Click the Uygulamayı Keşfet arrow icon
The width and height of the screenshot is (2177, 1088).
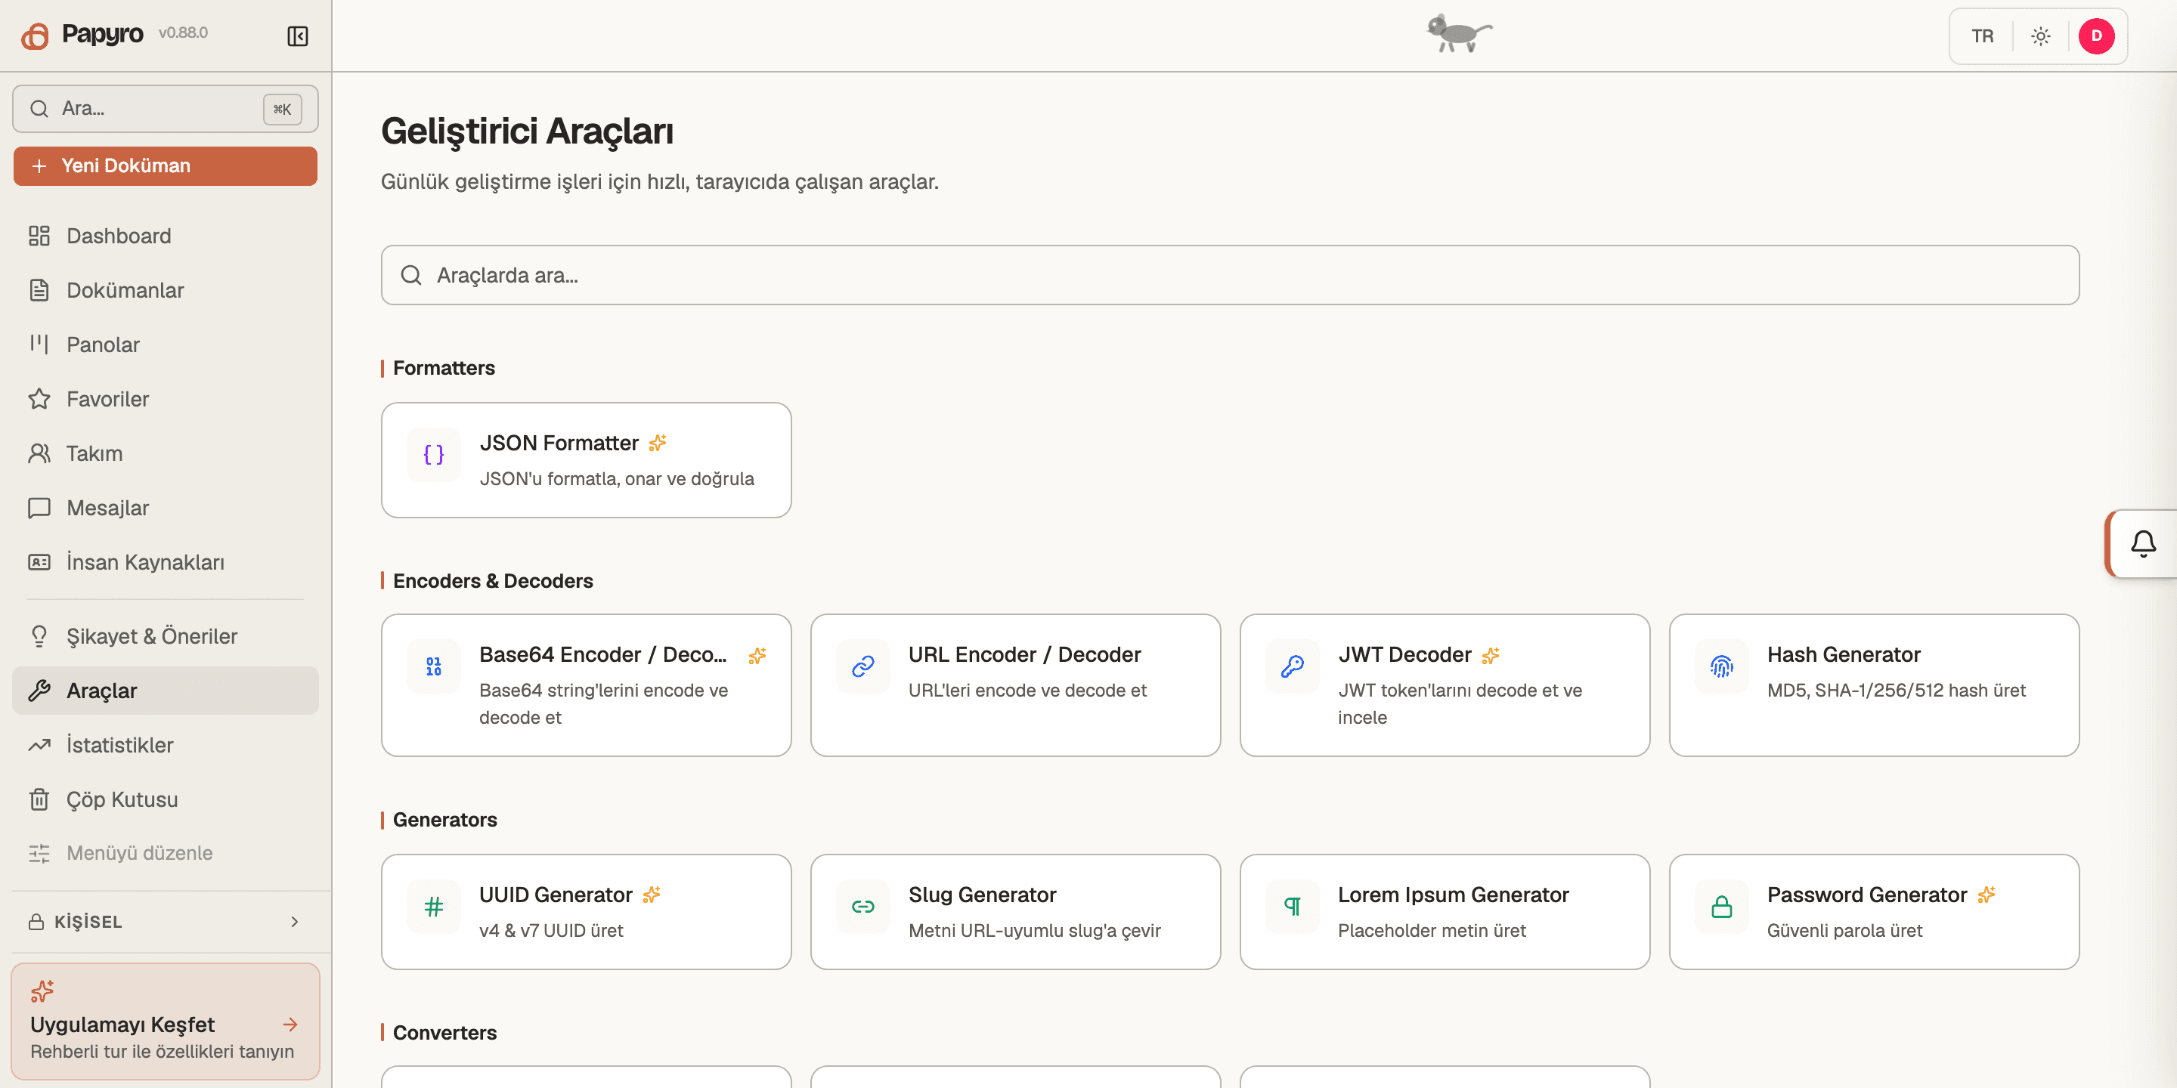pyautogui.click(x=290, y=1025)
